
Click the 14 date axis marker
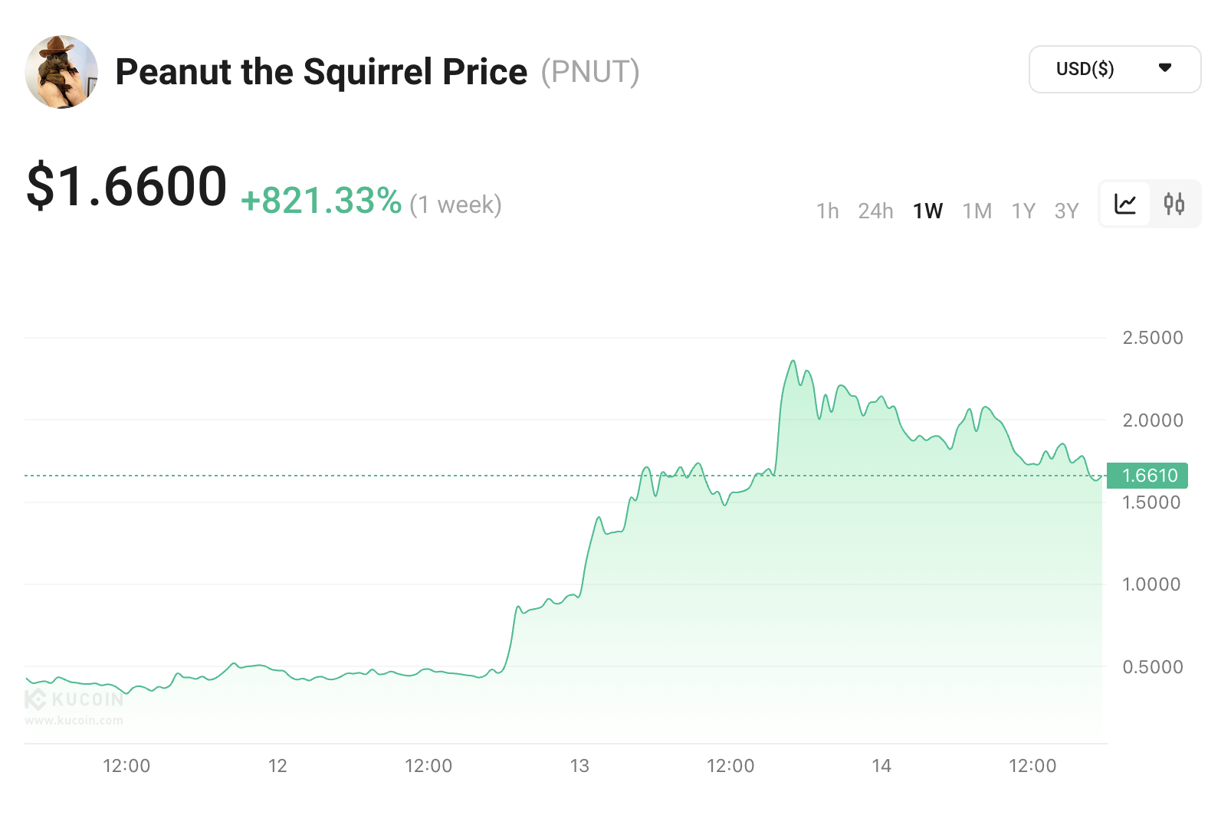881,766
